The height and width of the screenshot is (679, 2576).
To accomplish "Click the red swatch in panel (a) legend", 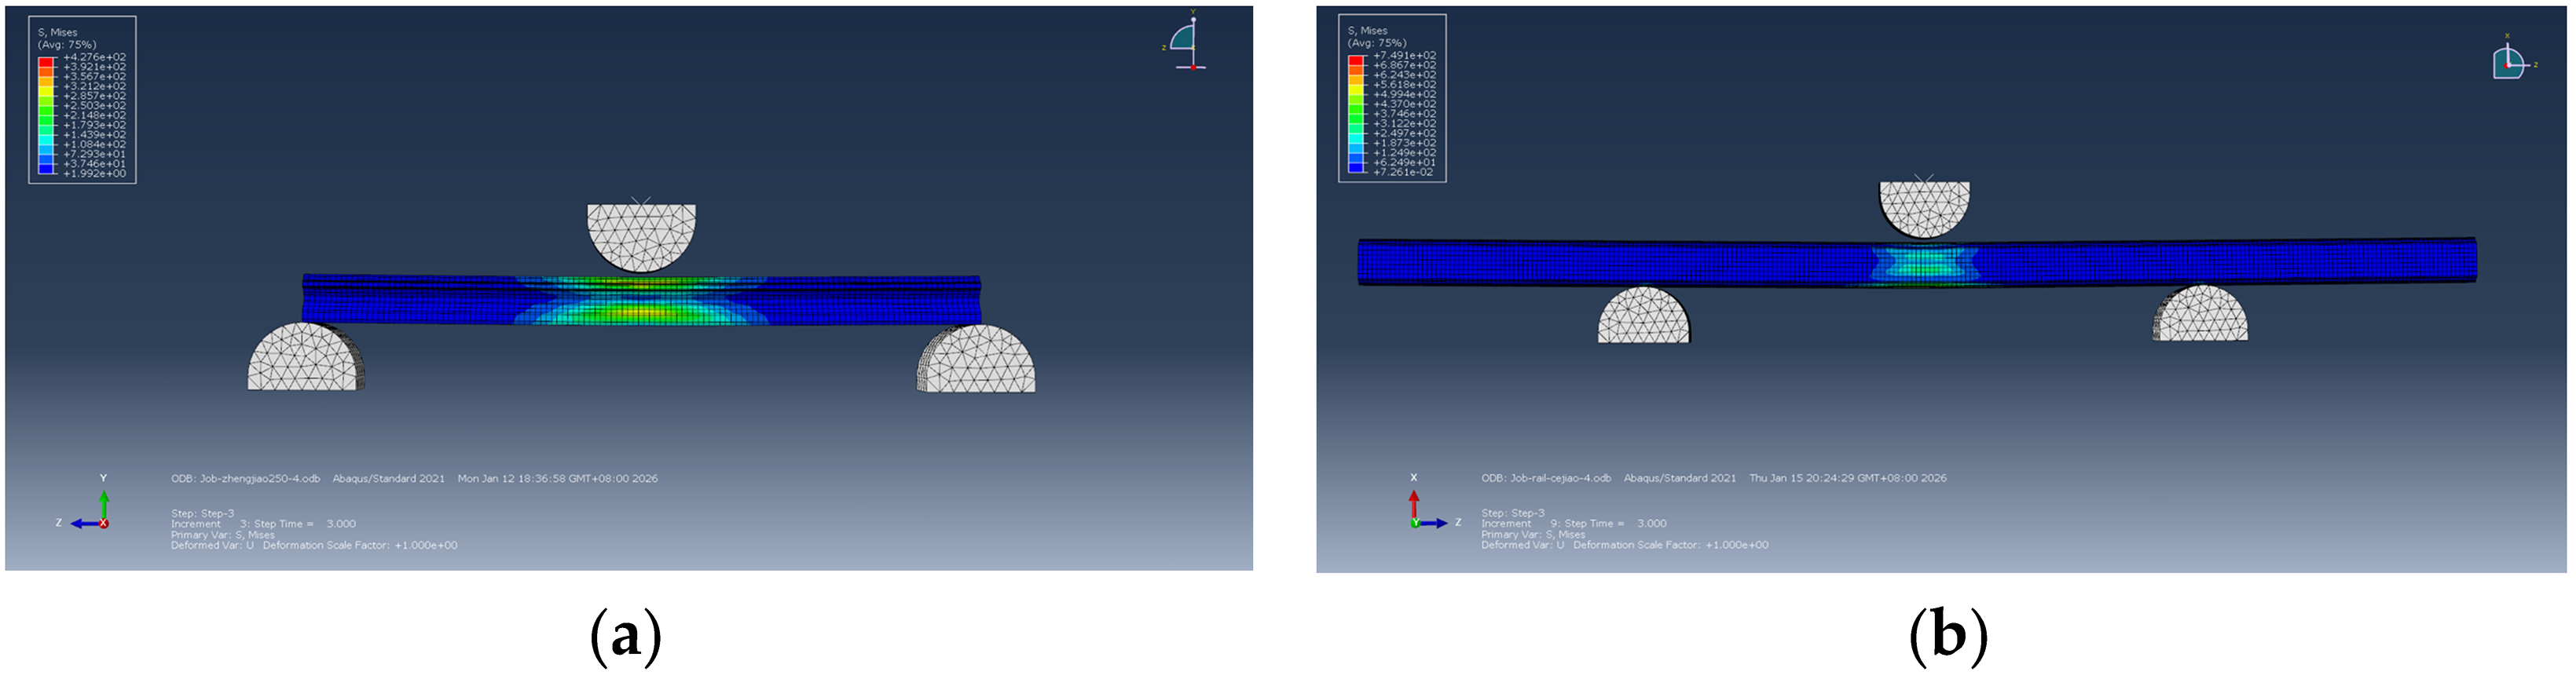I will [46, 62].
